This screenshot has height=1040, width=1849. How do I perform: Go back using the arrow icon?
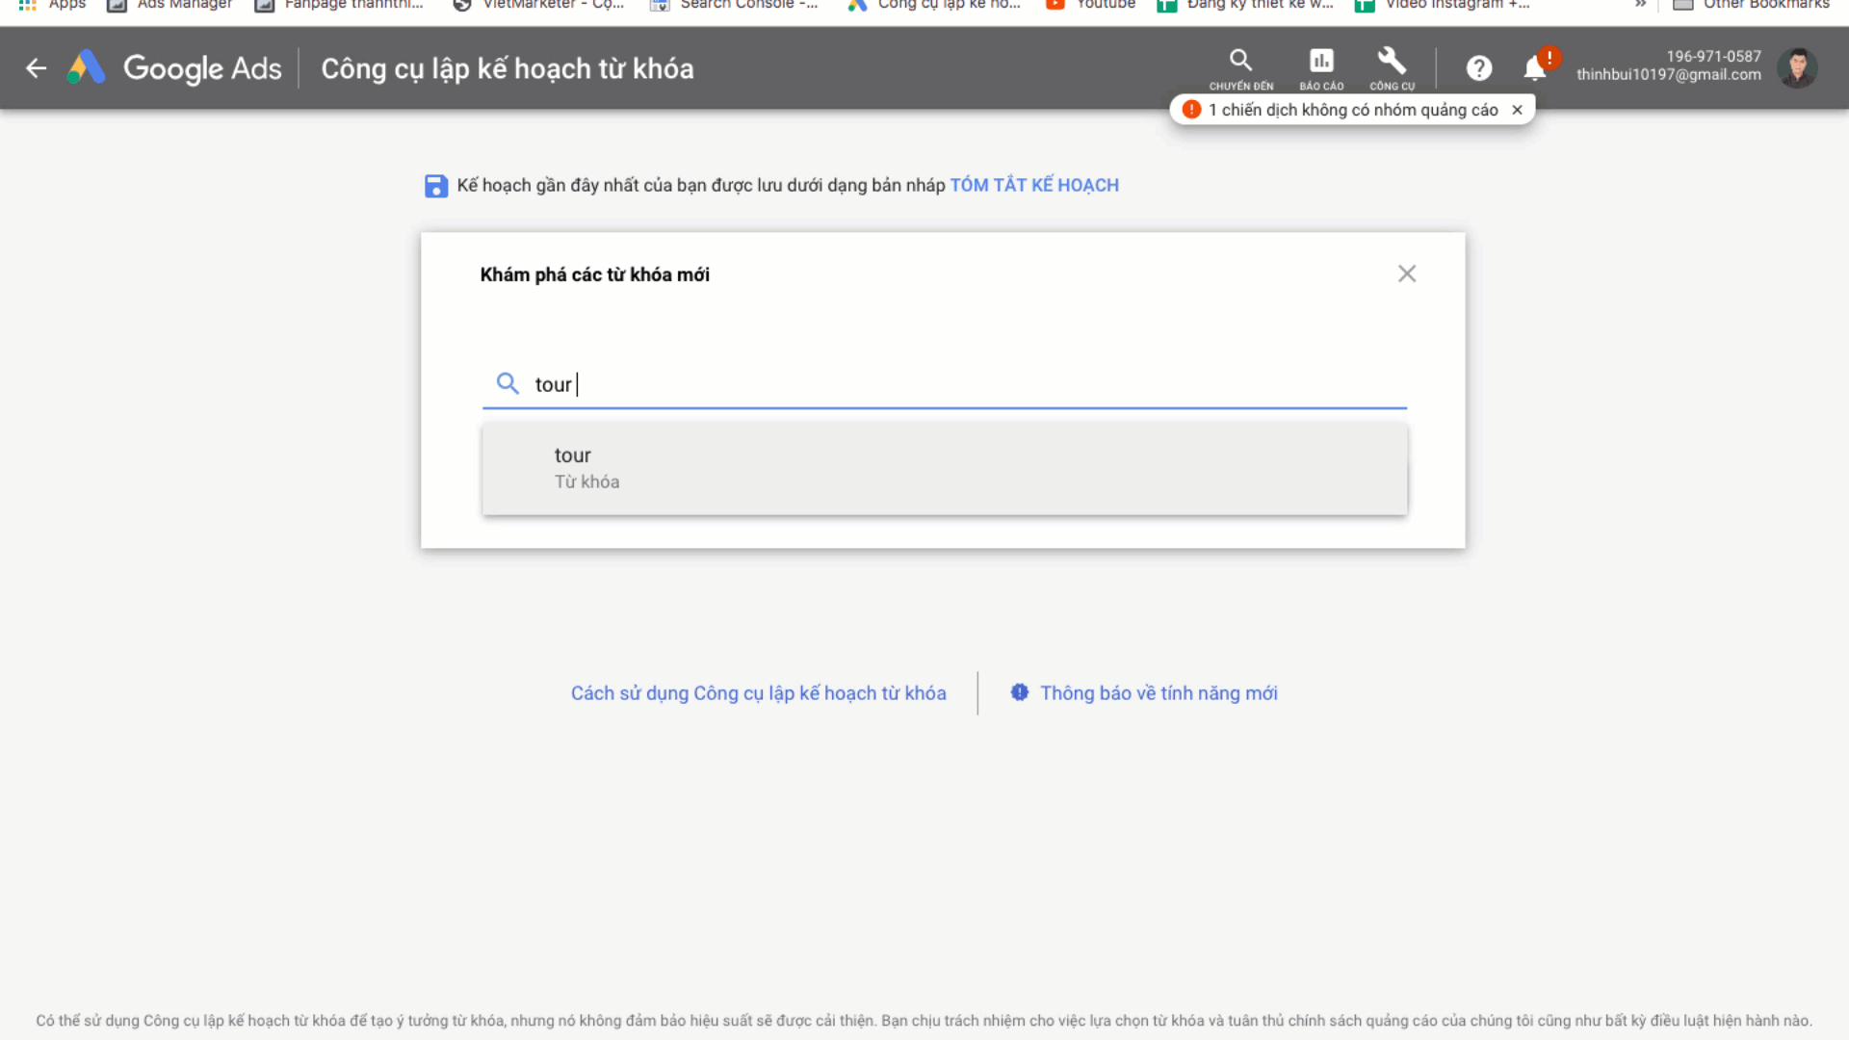pyautogui.click(x=36, y=68)
